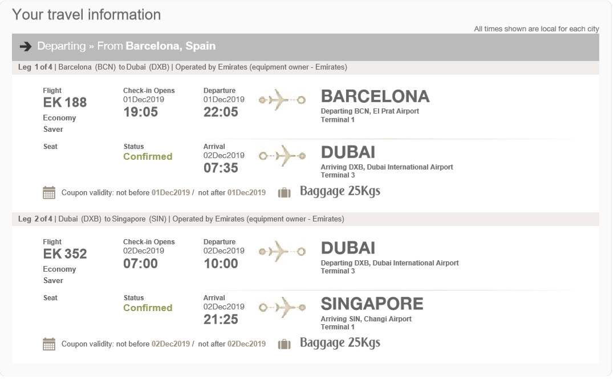The height and width of the screenshot is (387, 613).
Task: Click flight number EK 352
Action: [65, 254]
